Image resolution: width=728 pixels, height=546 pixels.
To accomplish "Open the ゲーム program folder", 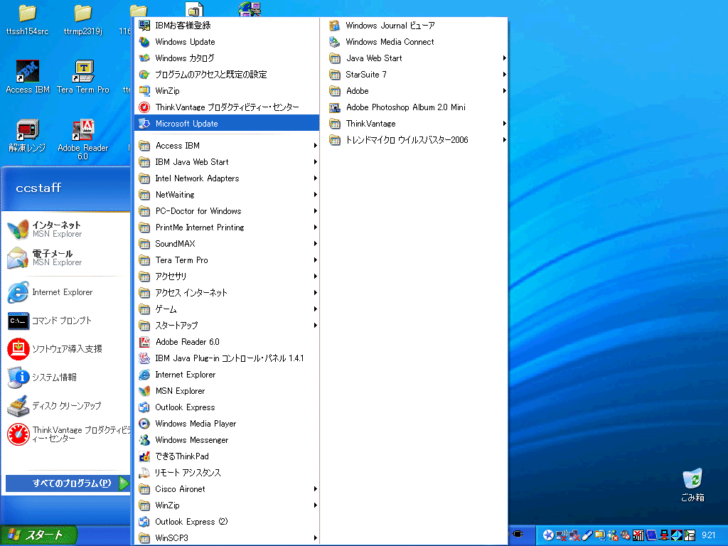I will [227, 309].
